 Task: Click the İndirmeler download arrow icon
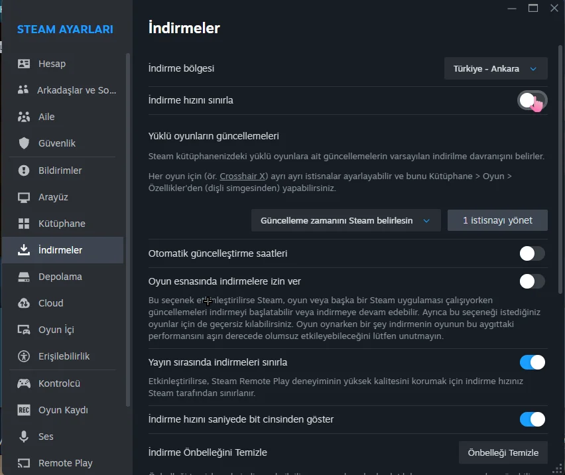(x=24, y=249)
